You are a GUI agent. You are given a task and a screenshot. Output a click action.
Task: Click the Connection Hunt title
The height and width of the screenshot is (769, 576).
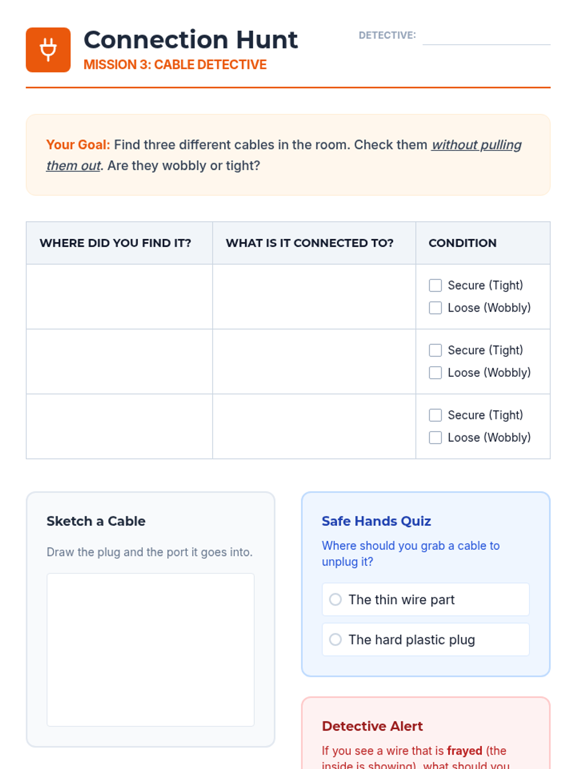pyautogui.click(x=191, y=39)
